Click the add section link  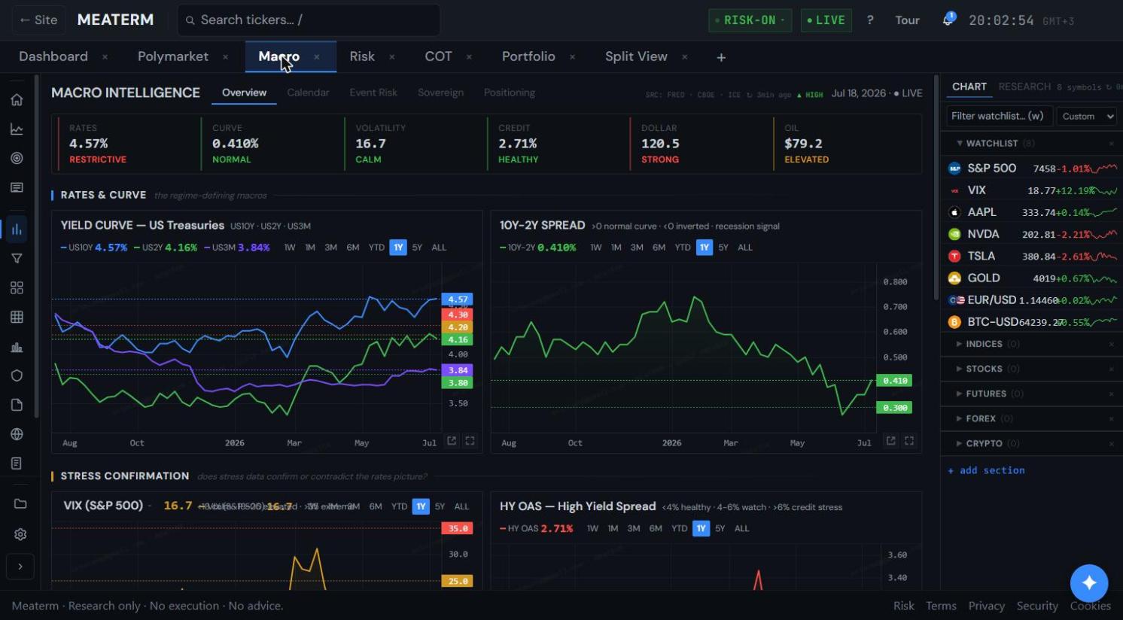(x=986, y=470)
